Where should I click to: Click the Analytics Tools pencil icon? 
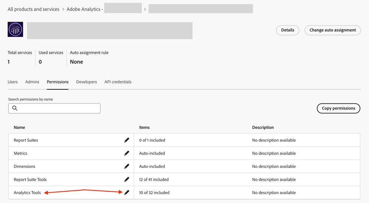127,193
